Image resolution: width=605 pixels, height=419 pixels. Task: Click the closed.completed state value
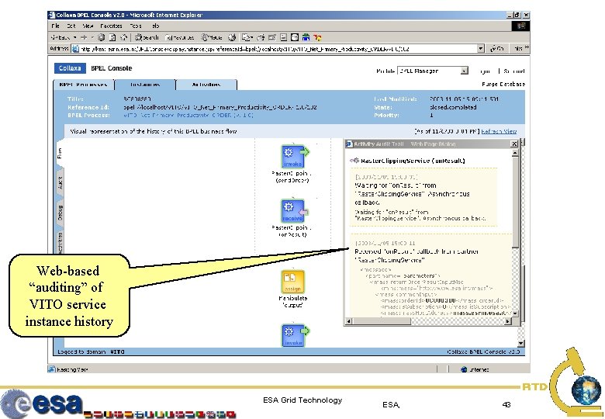tap(453, 107)
